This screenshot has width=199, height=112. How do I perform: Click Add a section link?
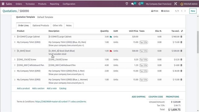tap(38, 88)
